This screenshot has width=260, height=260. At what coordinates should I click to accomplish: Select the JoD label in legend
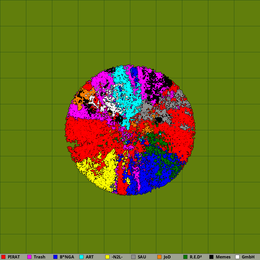167,257
